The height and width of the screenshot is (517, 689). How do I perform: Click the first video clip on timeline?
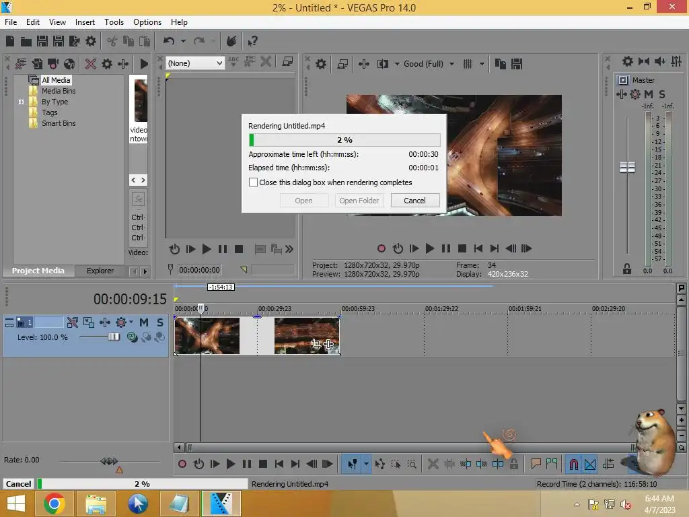click(x=207, y=336)
